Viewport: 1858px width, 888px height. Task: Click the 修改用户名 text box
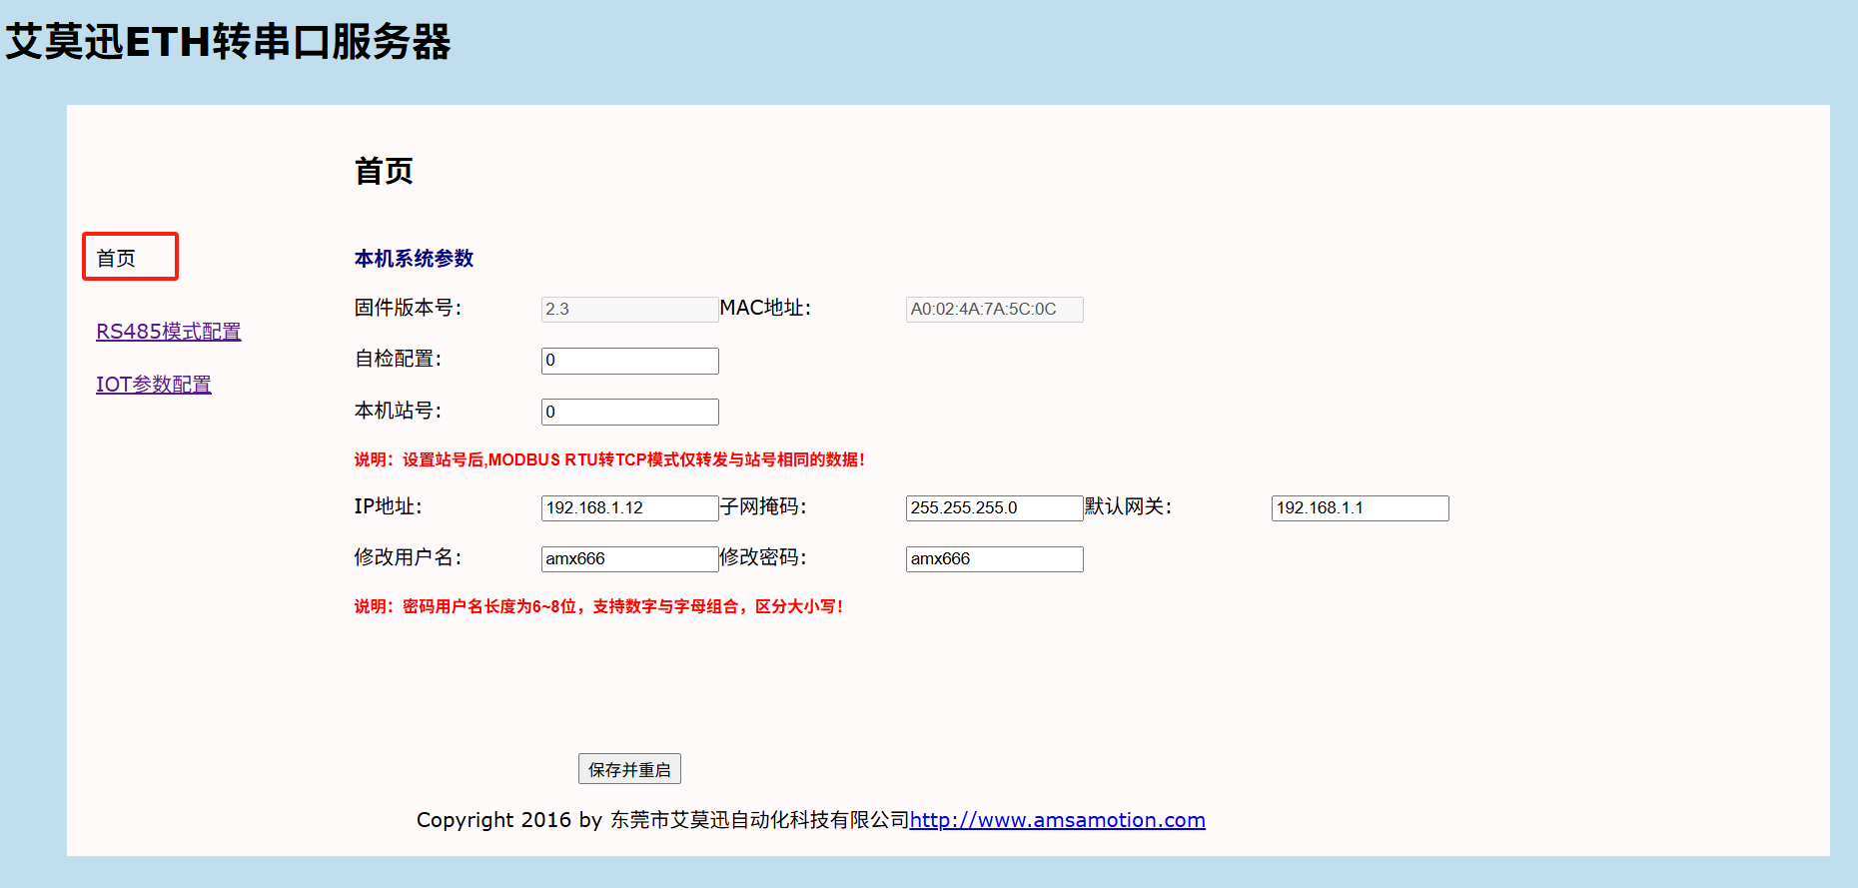(629, 559)
